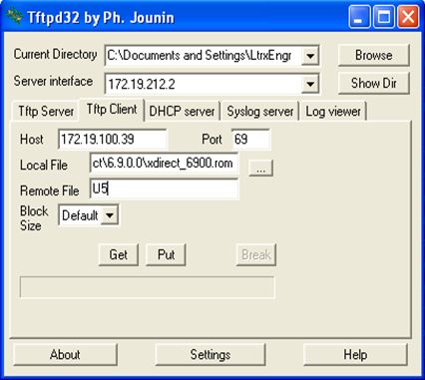Open the Server interface dropdown arrow
The image size is (425, 380).
pyautogui.click(x=310, y=84)
